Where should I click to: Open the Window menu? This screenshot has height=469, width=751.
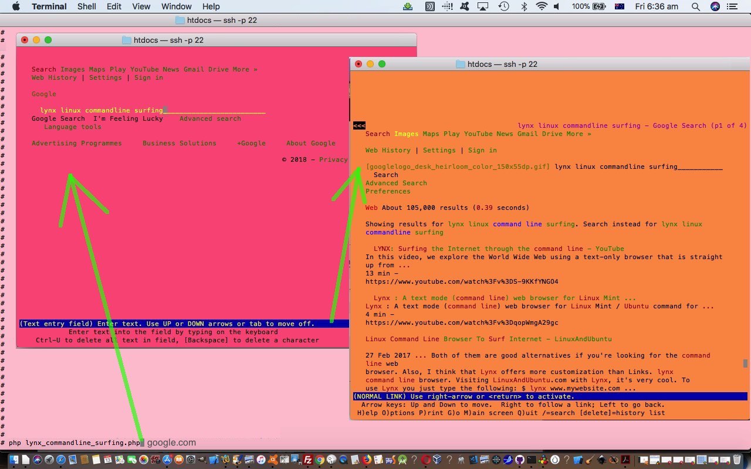[x=176, y=6]
